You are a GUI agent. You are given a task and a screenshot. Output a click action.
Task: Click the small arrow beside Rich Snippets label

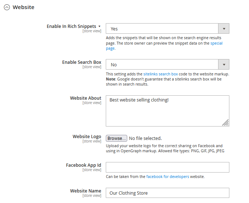coord(100,26)
